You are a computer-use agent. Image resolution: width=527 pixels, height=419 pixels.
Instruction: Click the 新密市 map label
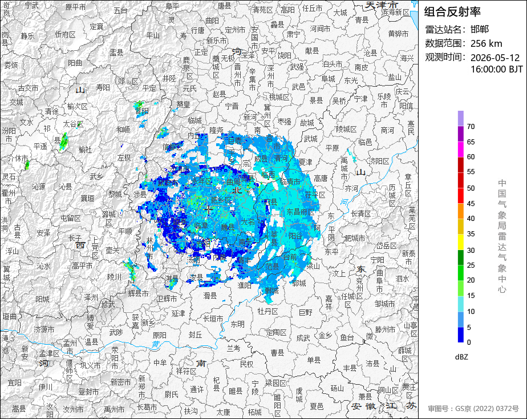coord(120,382)
